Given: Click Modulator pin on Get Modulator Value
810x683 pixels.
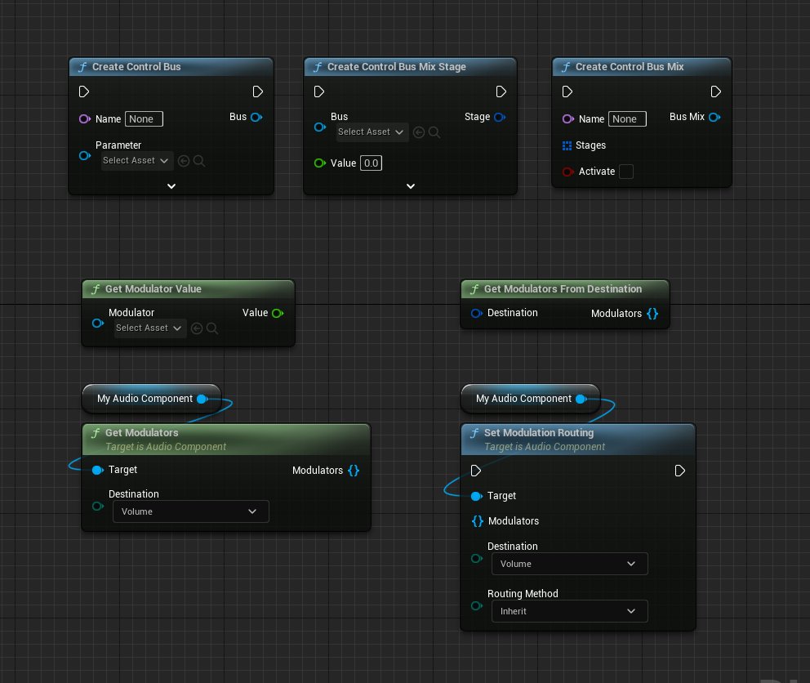Looking at the screenshot, I should click(x=98, y=324).
